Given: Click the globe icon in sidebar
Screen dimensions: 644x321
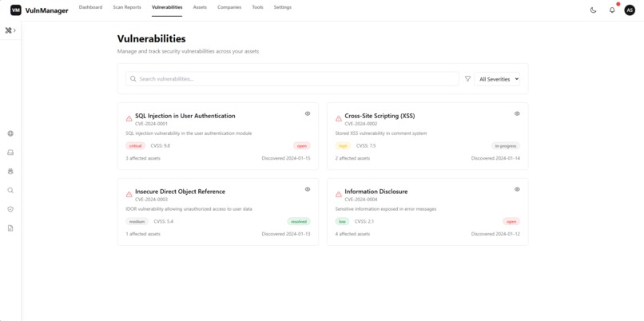Looking at the screenshot, I should (10, 133).
